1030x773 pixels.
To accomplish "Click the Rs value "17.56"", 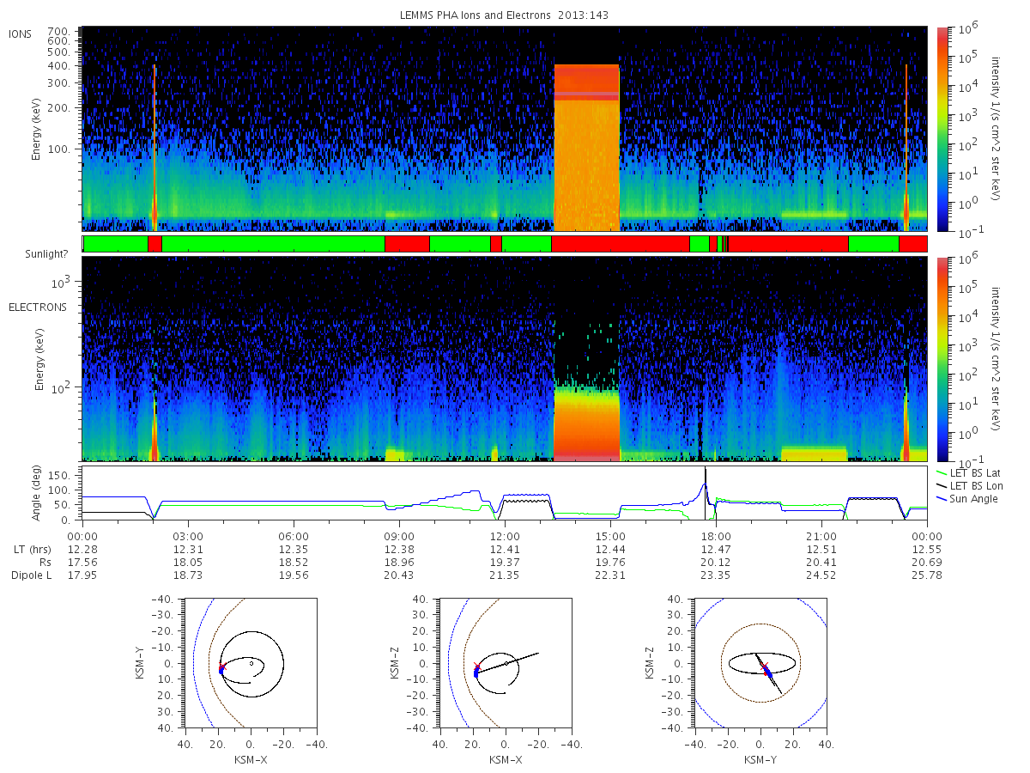I will pyautogui.click(x=82, y=562).
